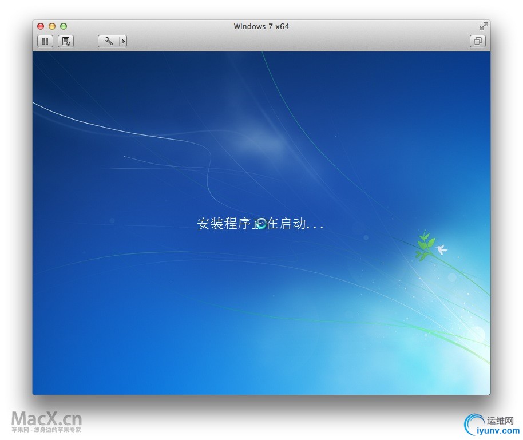Switch to Unity view with the overlapping windows icon
The height and width of the screenshot is (440, 523).
point(478,41)
